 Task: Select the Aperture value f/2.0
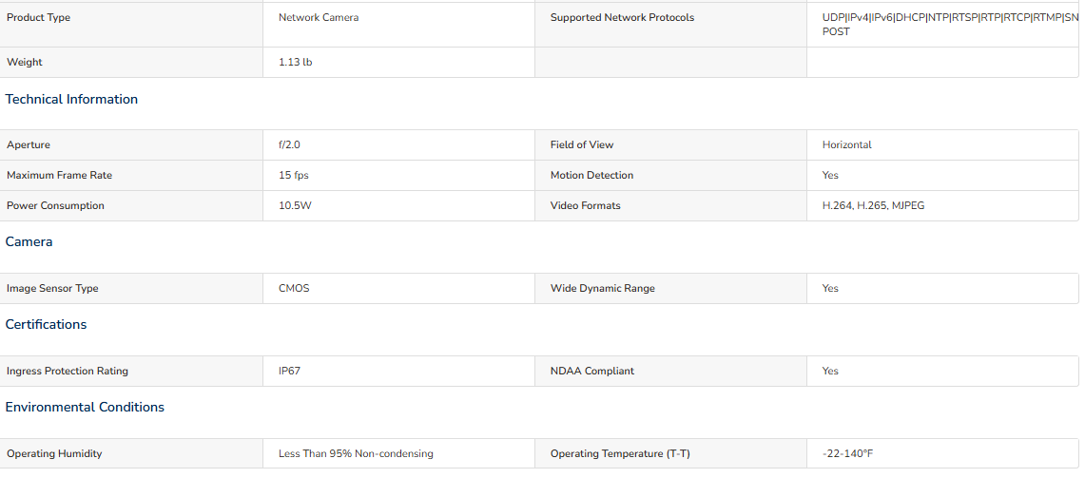click(289, 144)
